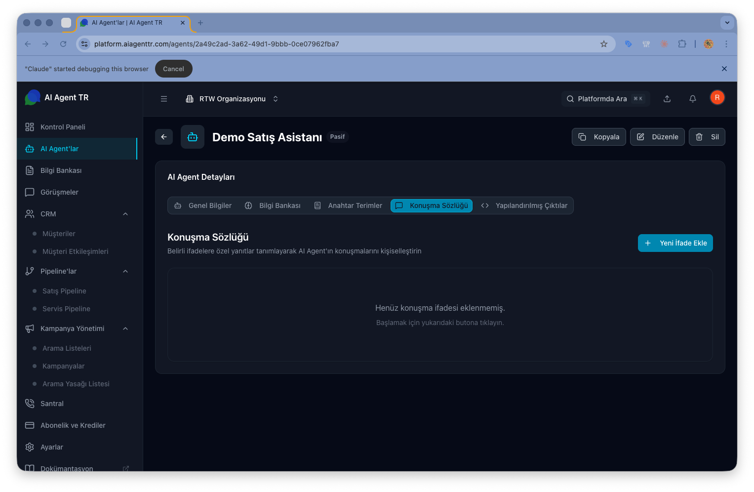Screen dimensions: 754x492
Task: Open Müşteriler under CRM
Action: click(59, 234)
